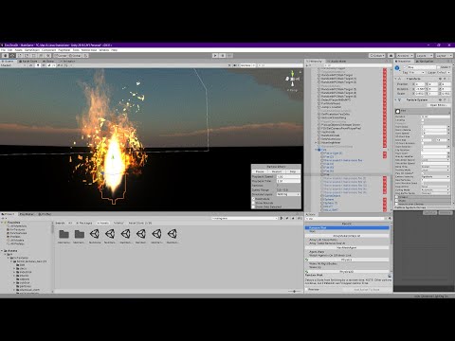
Task: Click Pause in the Particle Effect panel
Action: 260,171
